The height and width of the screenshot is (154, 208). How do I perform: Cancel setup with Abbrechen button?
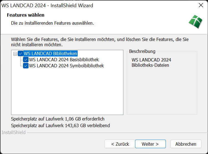pos(186,144)
